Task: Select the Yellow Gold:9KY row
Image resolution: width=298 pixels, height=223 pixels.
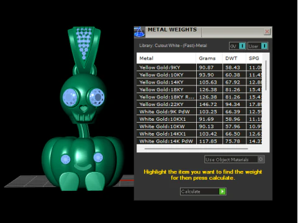Action: point(199,68)
